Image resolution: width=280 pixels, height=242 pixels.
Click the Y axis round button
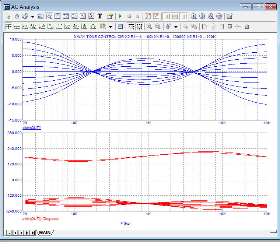[x=202, y=16]
